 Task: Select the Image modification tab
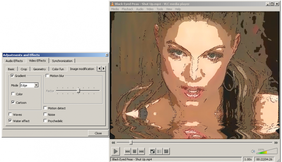click(82, 69)
